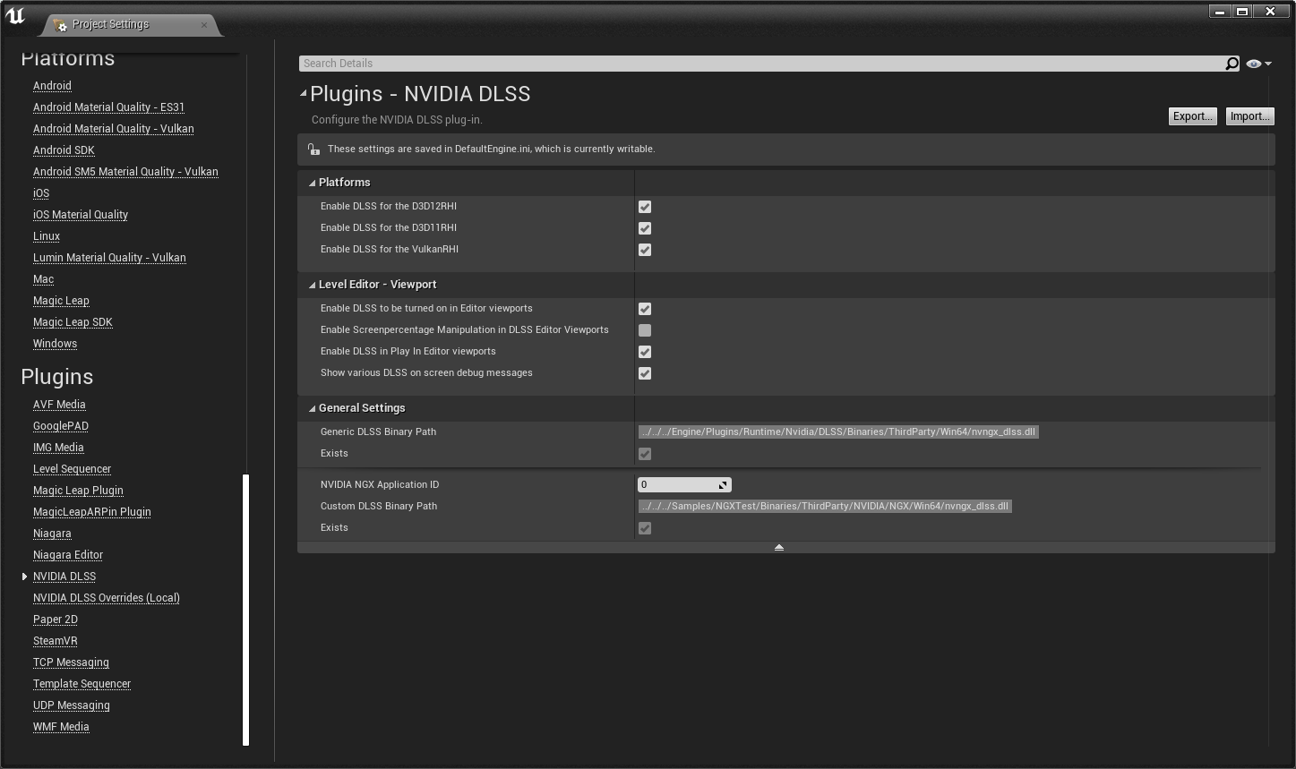Open Niagara Editor plugin settings
Screen dimensions: 1296x769
click(68, 555)
